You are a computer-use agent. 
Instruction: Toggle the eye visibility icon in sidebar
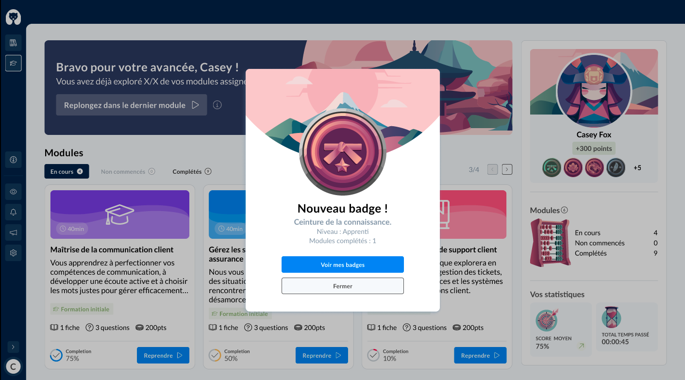(13, 192)
